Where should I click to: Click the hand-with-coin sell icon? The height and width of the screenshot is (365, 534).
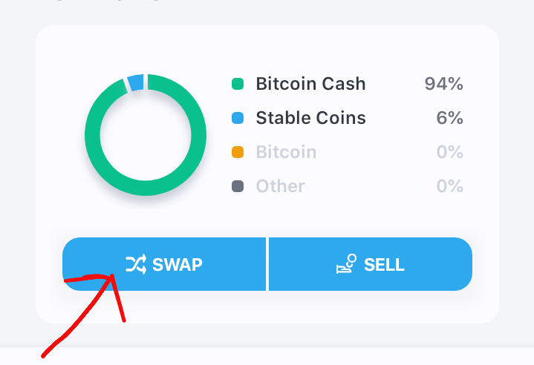[x=346, y=263]
